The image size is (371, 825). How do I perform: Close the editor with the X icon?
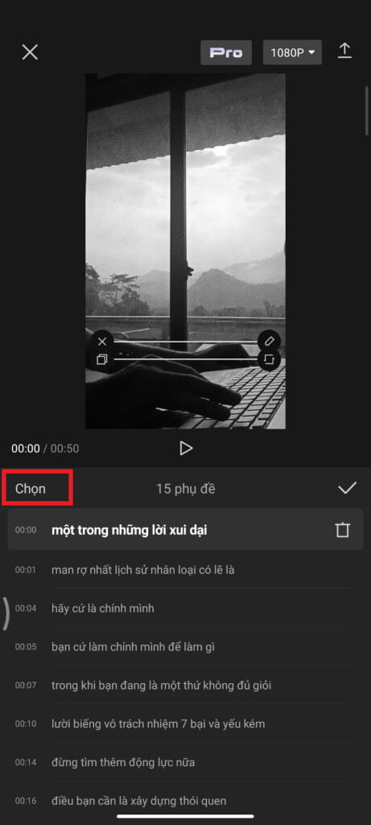tap(30, 52)
